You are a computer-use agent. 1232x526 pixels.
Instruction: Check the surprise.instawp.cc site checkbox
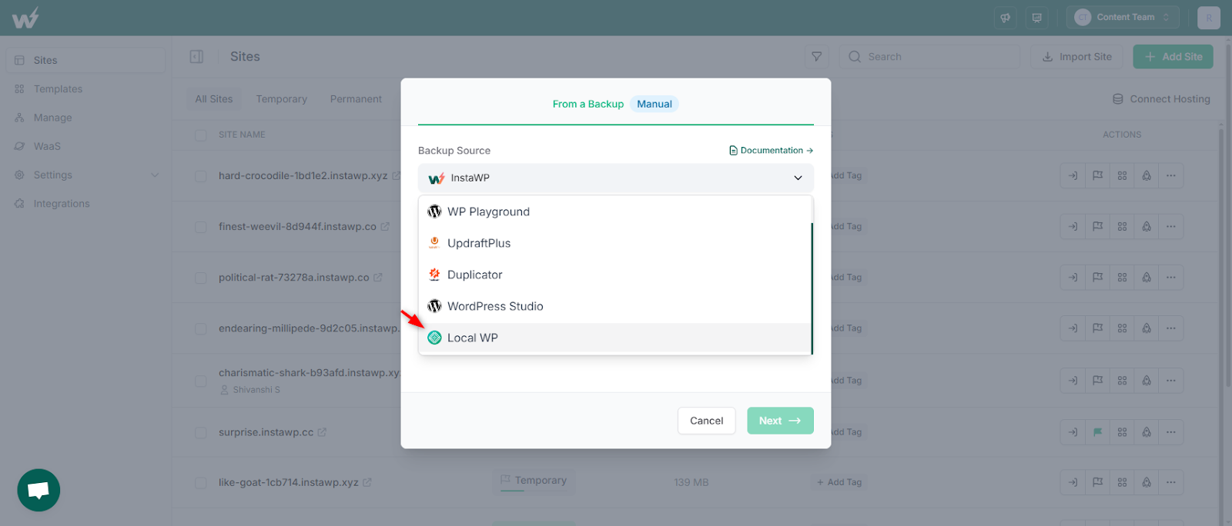pyautogui.click(x=201, y=433)
